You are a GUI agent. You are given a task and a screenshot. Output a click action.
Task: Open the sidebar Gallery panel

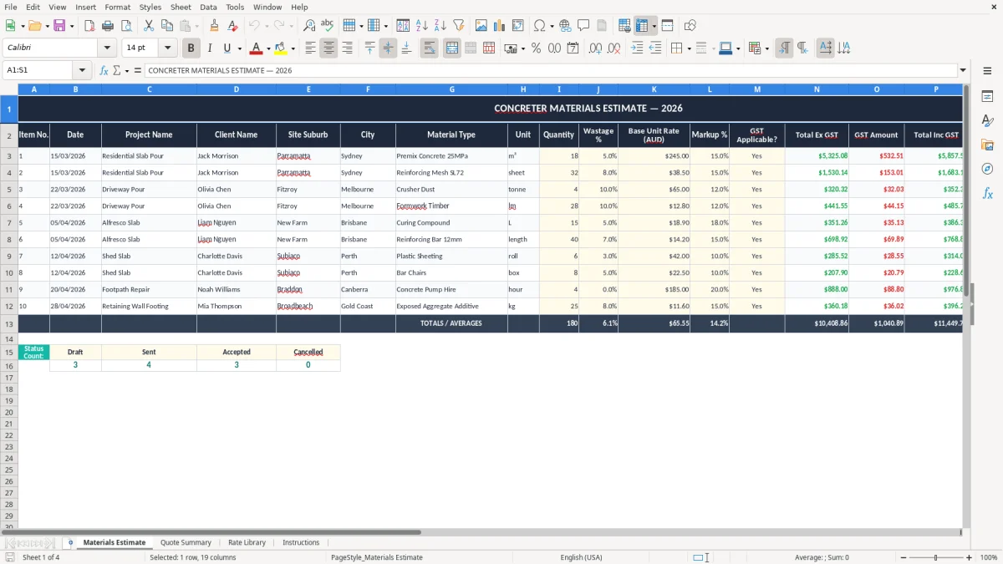(987, 145)
